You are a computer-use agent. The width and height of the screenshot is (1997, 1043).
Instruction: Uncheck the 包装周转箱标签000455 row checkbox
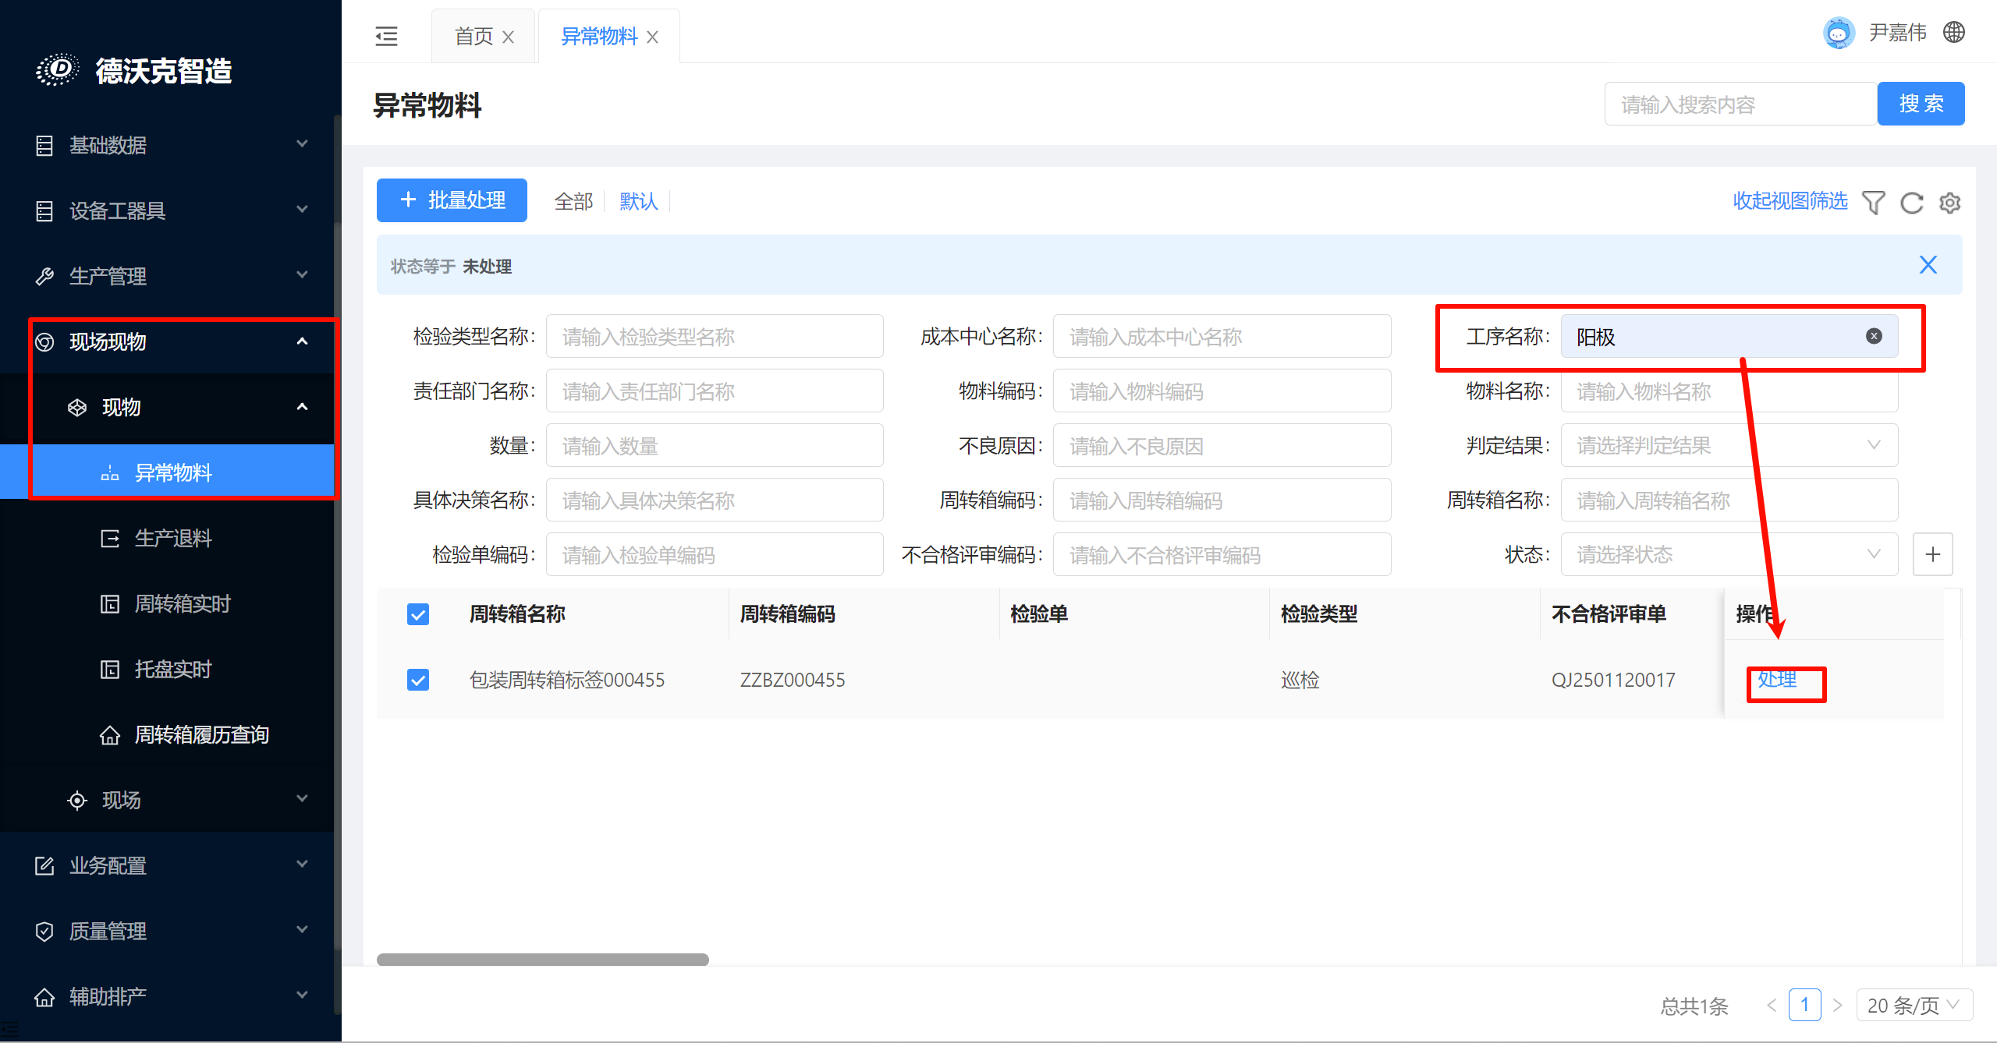(x=418, y=680)
